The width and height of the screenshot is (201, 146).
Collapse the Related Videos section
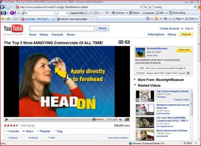135,85
